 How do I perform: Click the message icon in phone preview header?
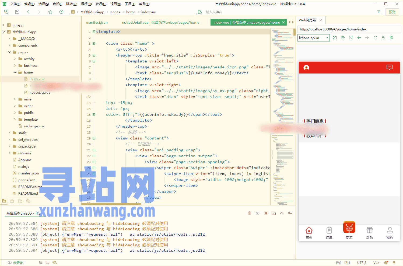click(390, 67)
